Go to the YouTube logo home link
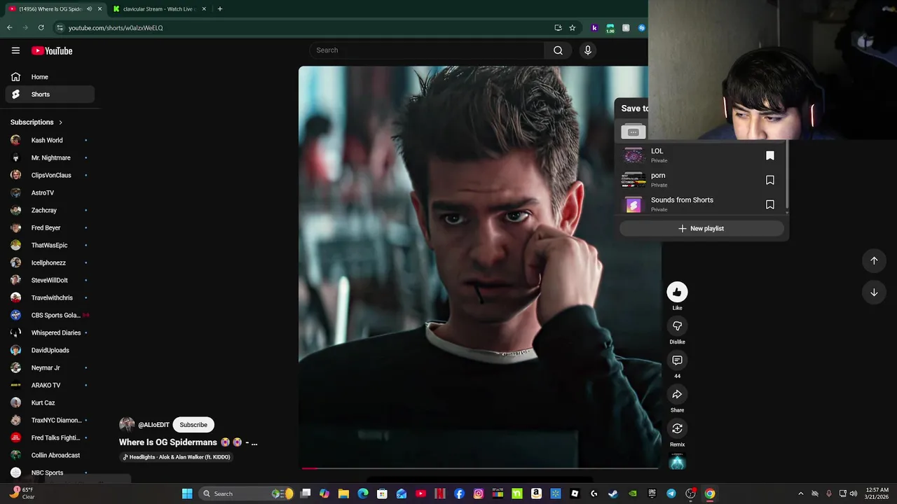 click(x=52, y=50)
